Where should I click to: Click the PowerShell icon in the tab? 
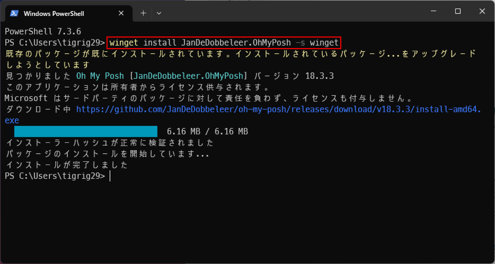click(x=14, y=13)
